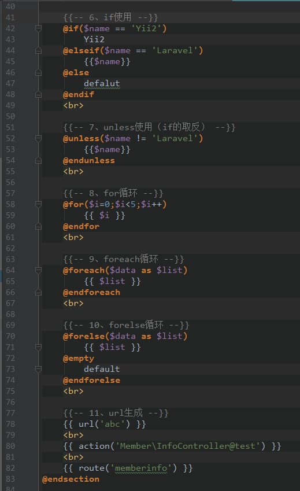
Task: Collapse fold marker at @elseif line 44
Action: tap(39, 50)
